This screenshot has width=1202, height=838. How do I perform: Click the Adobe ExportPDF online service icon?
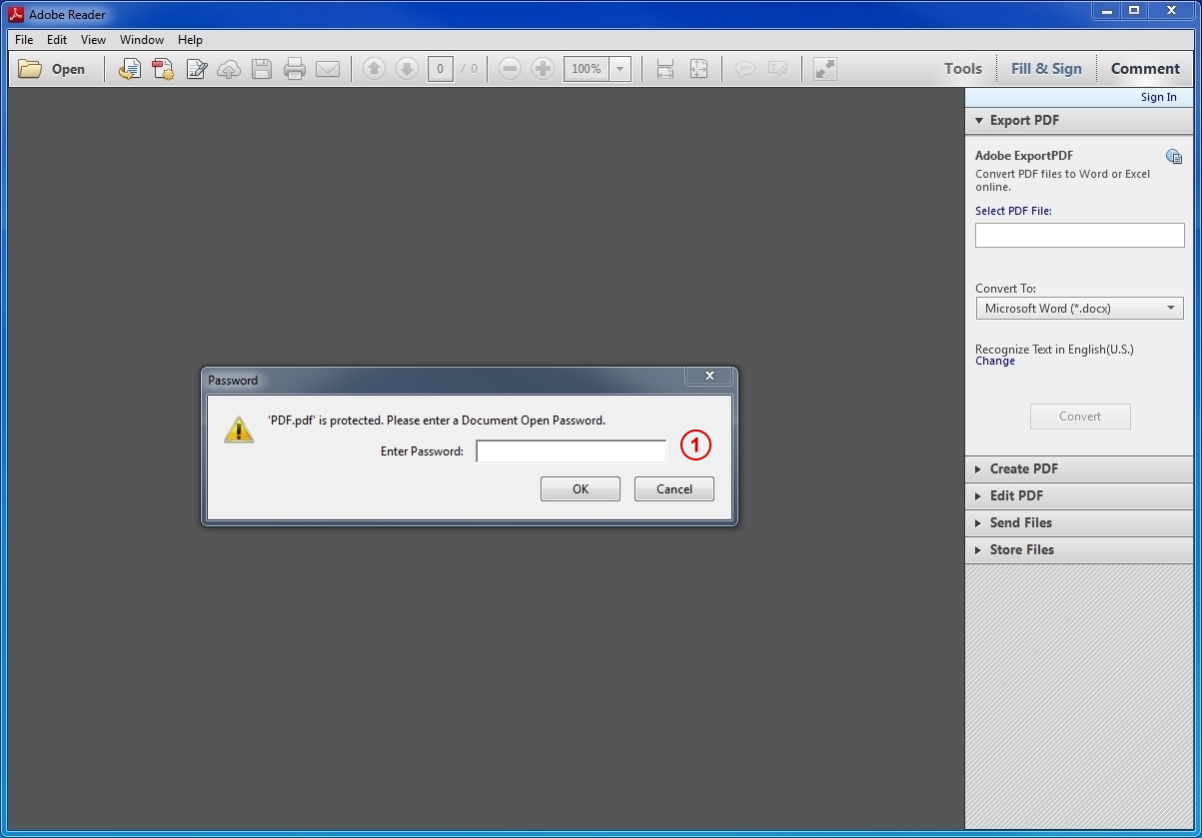pyautogui.click(x=1174, y=157)
